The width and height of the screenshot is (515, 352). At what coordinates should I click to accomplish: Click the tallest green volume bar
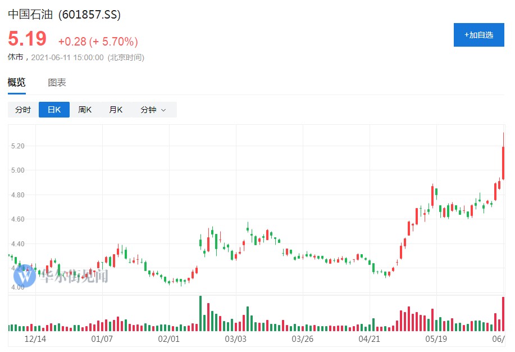click(200, 314)
